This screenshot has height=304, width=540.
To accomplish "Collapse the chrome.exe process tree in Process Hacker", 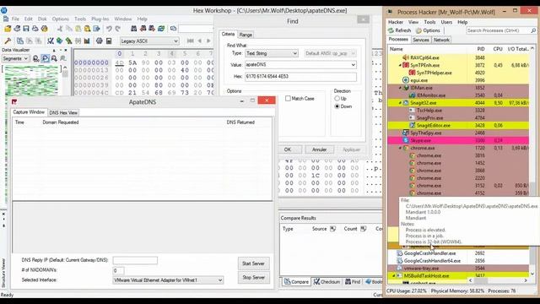I will tap(400, 149).
